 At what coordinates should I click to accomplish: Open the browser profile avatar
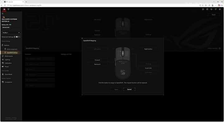pos(212,5)
